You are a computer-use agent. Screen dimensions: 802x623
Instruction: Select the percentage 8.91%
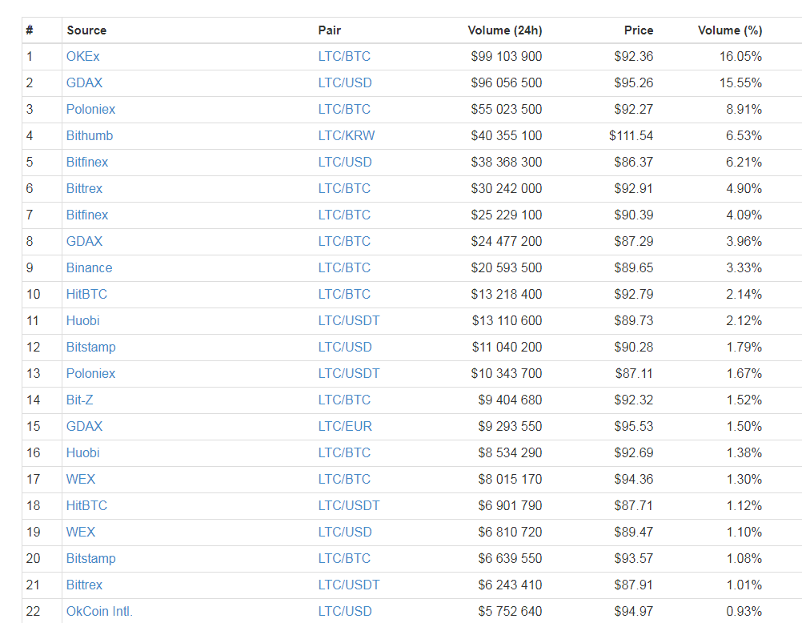pos(744,109)
